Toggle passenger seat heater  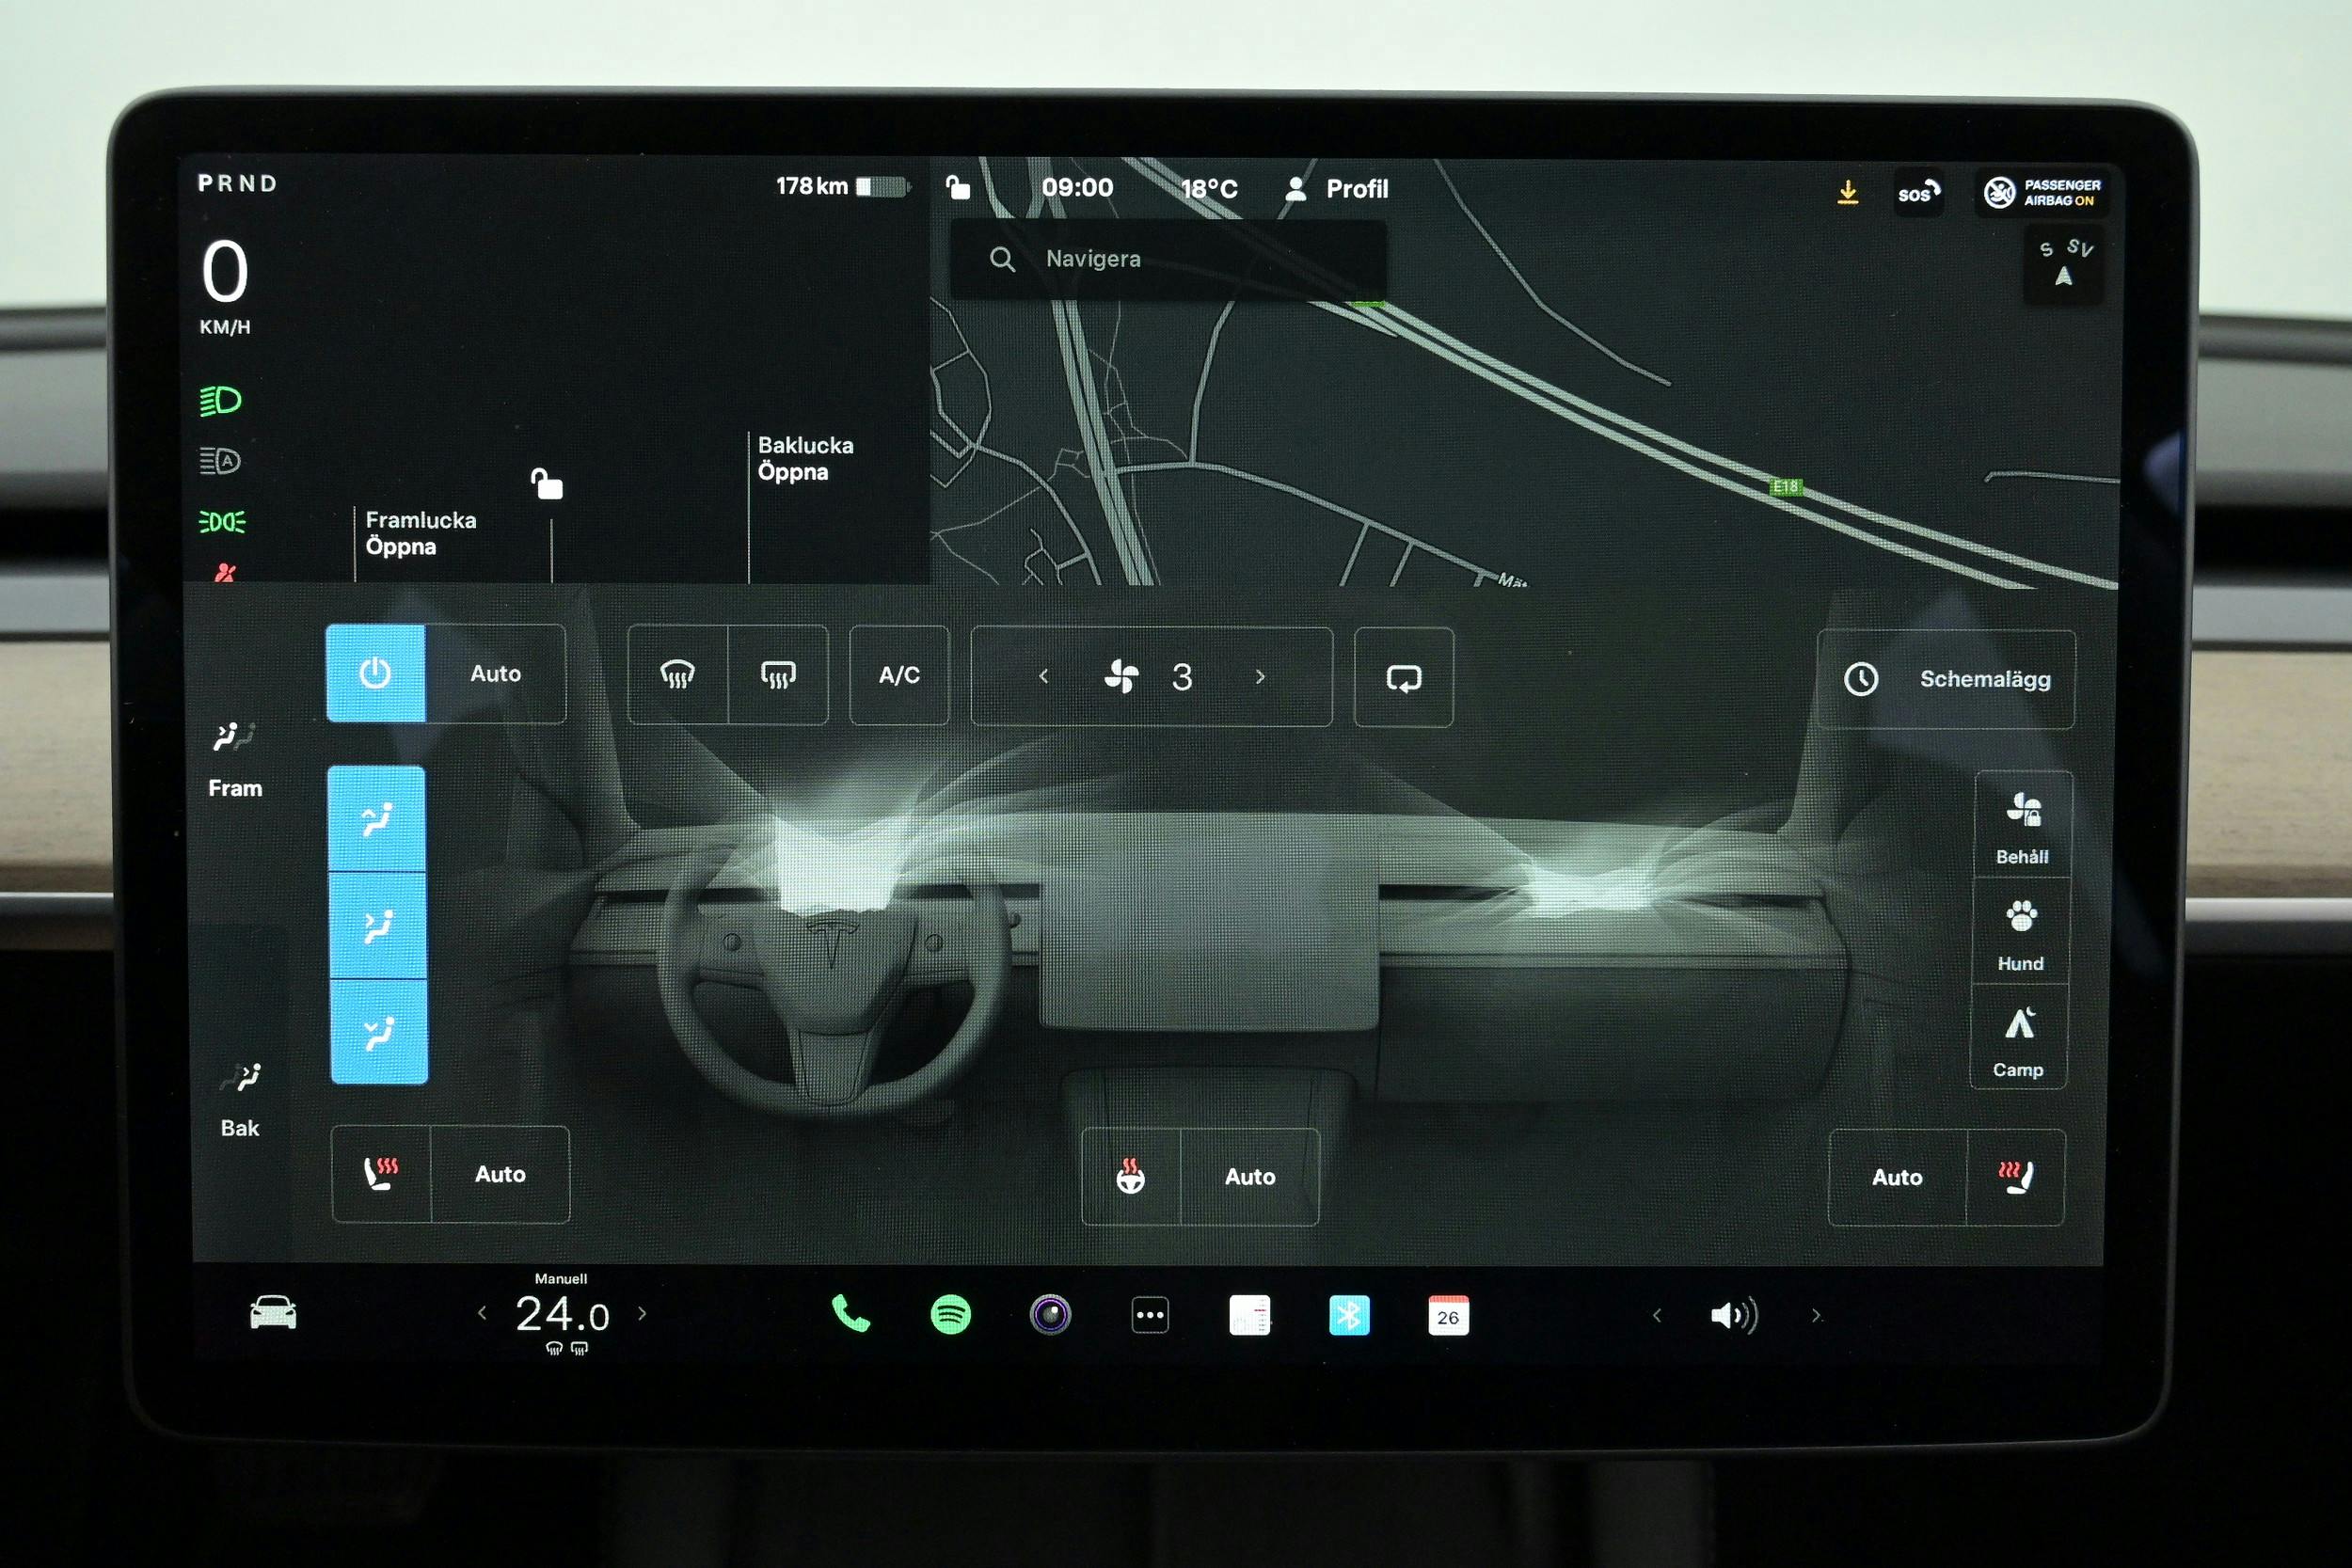pyautogui.click(x=2015, y=1176)
